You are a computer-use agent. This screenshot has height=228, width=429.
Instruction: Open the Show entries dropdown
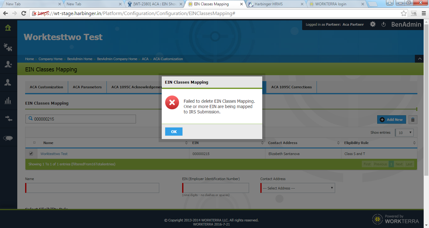click(x=405, y=132)
